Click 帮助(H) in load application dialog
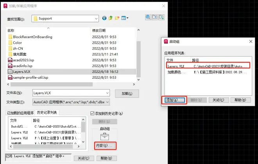This screenshot has height=164, width=258. (106, 158)
